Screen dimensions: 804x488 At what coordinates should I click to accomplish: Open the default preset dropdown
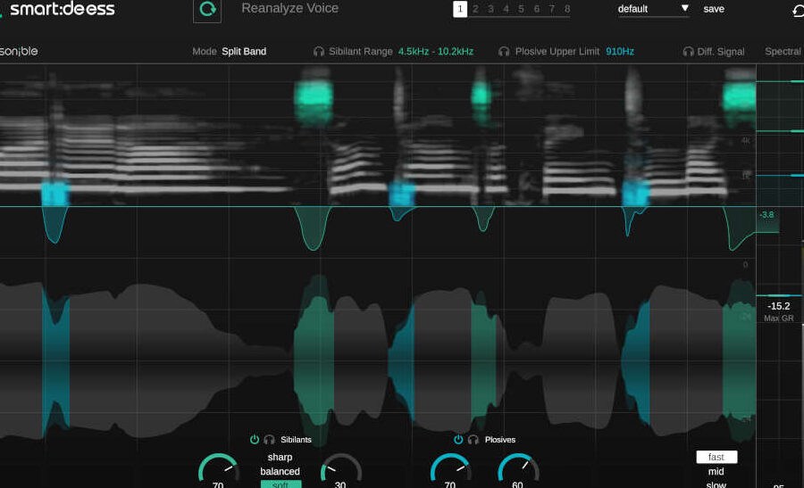pyautogui.click(x=653, y=9)
